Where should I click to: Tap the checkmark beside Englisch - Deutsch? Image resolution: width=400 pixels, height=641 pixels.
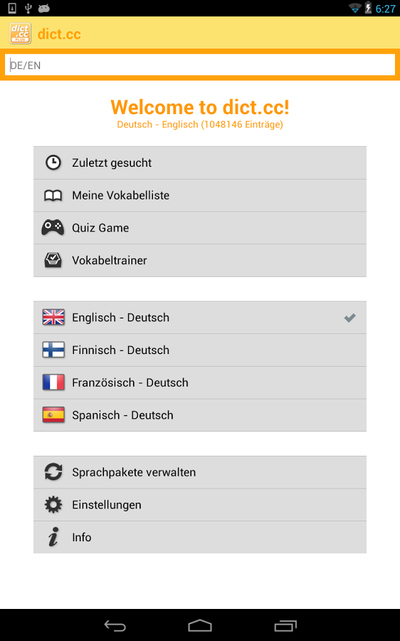(x=349, y=318)
